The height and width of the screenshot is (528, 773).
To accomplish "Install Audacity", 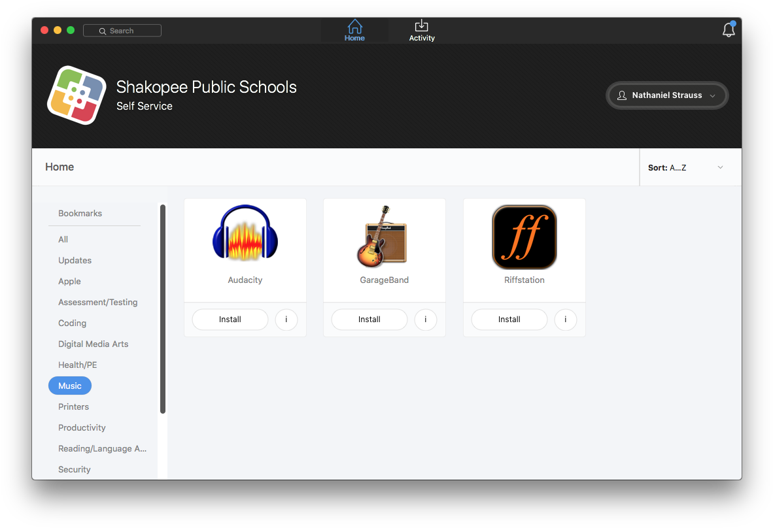I will [230, 320].
